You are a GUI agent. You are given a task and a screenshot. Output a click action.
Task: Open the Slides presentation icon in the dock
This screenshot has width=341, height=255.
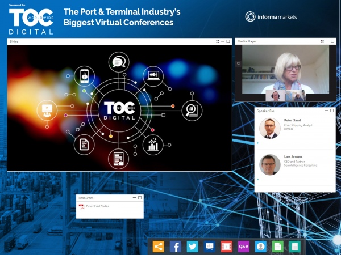(209, 246)
